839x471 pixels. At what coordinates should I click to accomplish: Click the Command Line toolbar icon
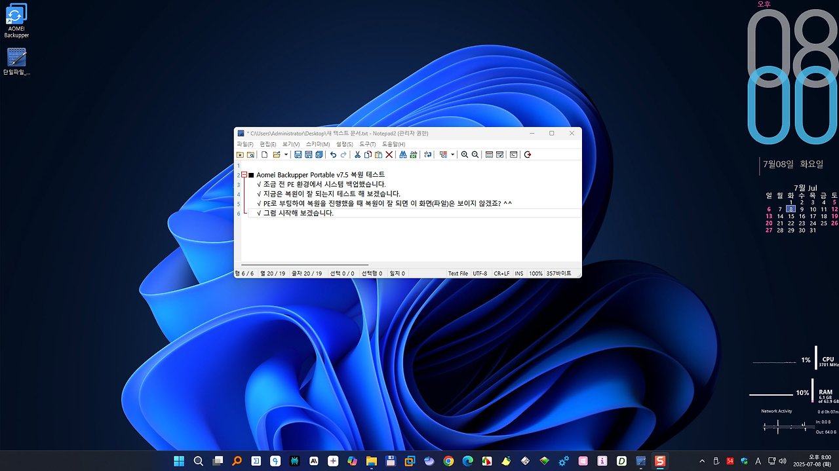pos(513,155)
